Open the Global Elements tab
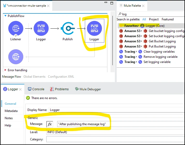The height and width of the screenshot is (145, 185). coord(34,77)
